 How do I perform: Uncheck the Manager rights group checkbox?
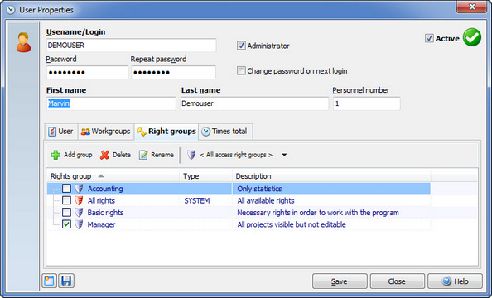coord(66,224)
